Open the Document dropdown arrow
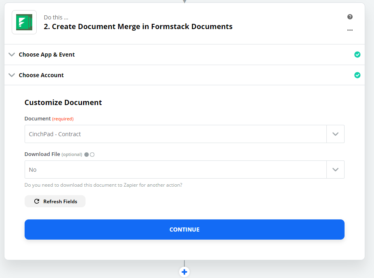 335,134
